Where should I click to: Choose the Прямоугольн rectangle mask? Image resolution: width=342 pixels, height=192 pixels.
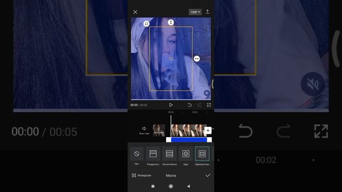[202, 156]
